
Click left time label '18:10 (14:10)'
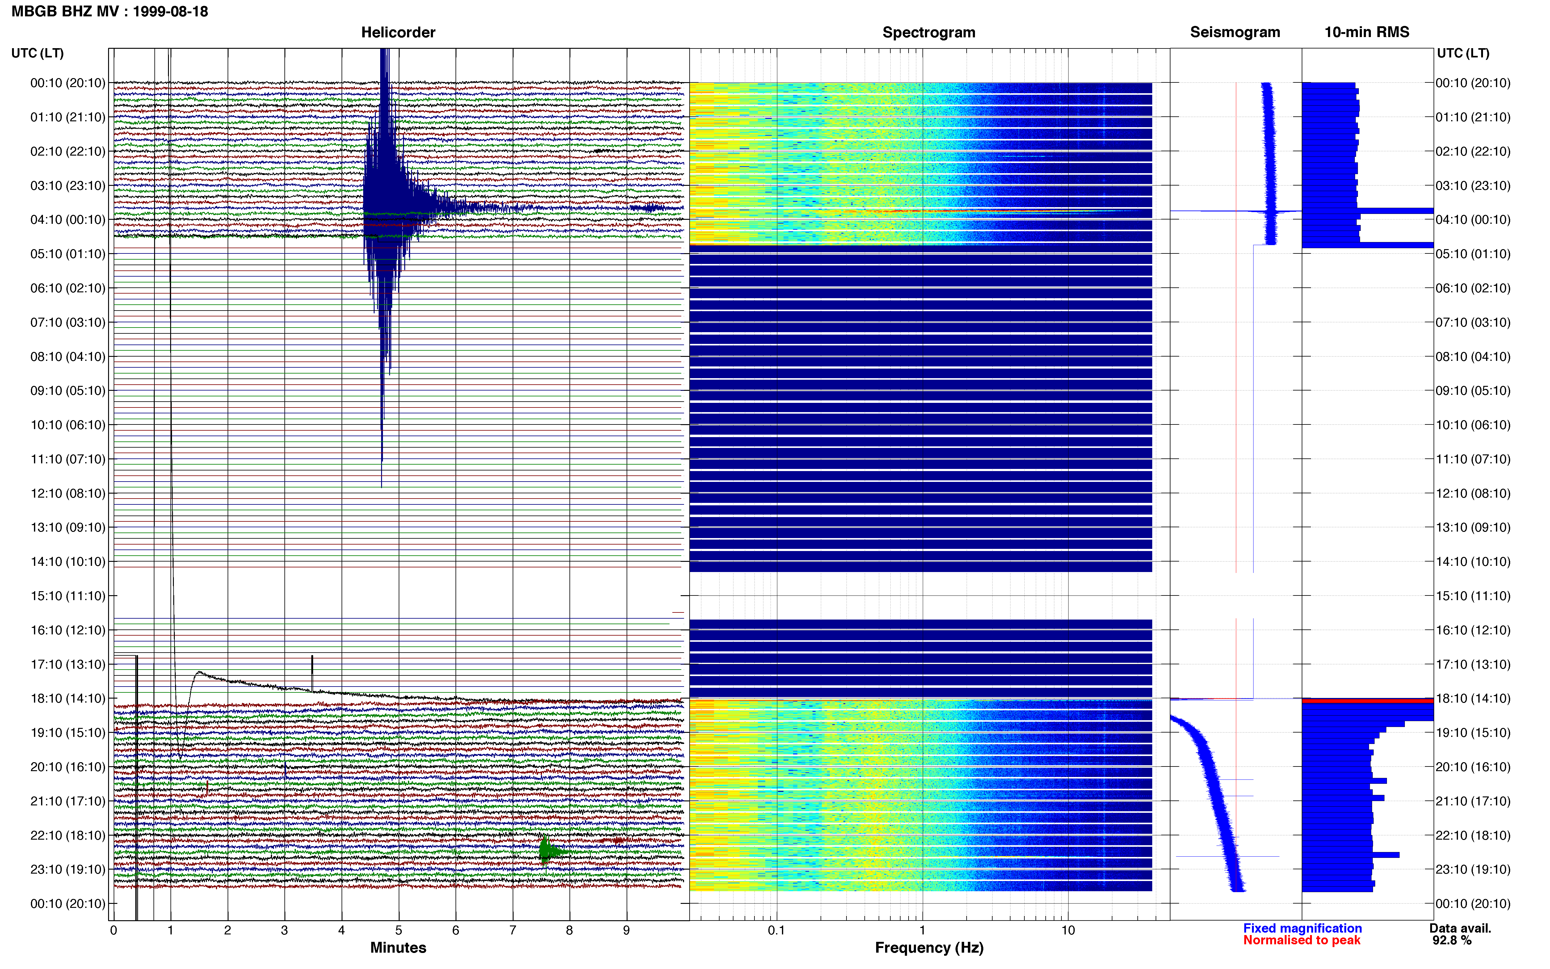point(68,699)
